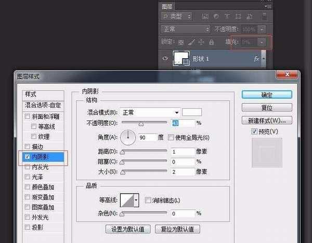Click the angle dial in Inner Shadow settings
This screenshot has height=243, width=312.
pyautogui.click(x=128, y=137)
